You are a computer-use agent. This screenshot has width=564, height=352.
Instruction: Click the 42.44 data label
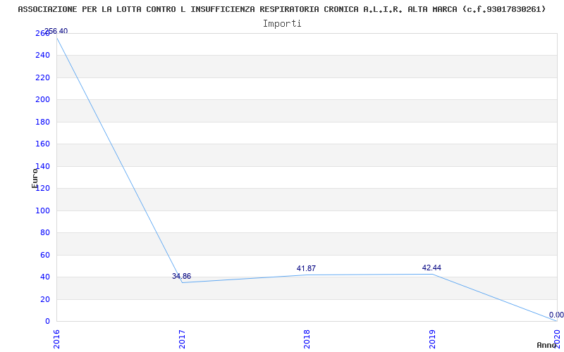click(x=431, y=268)
